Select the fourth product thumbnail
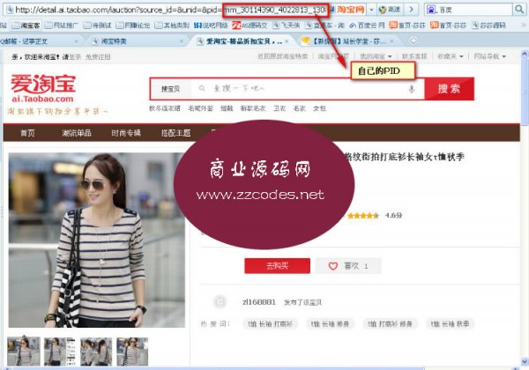This screenshot has width=529, height=370. point(132,351)
